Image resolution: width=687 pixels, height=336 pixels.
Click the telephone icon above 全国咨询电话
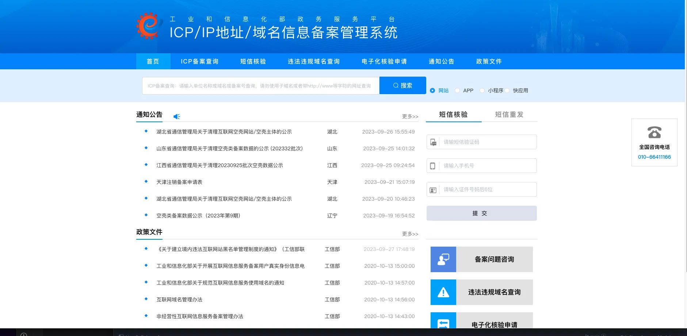654,132
